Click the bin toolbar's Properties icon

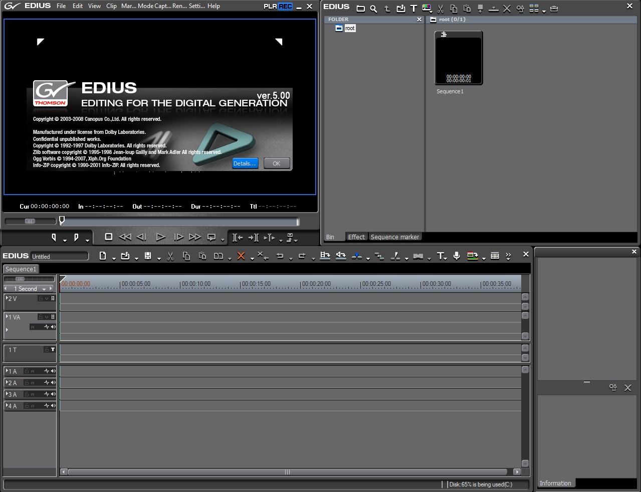click(x=520, y=9)
